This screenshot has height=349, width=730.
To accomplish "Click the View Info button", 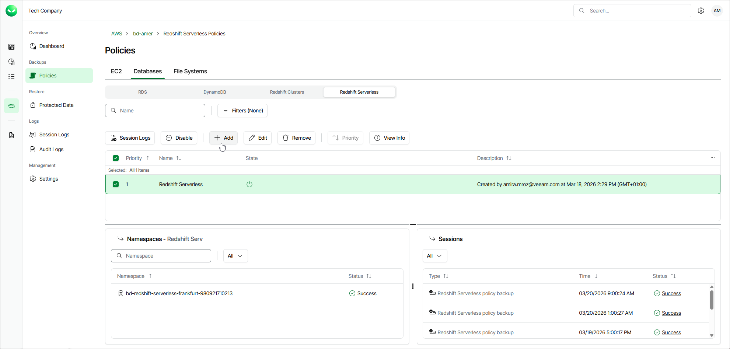I will [389, 138].
